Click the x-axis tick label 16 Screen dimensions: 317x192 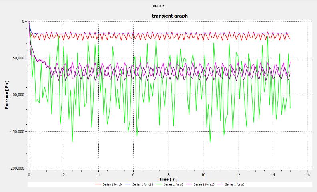(x=308, y=175)
